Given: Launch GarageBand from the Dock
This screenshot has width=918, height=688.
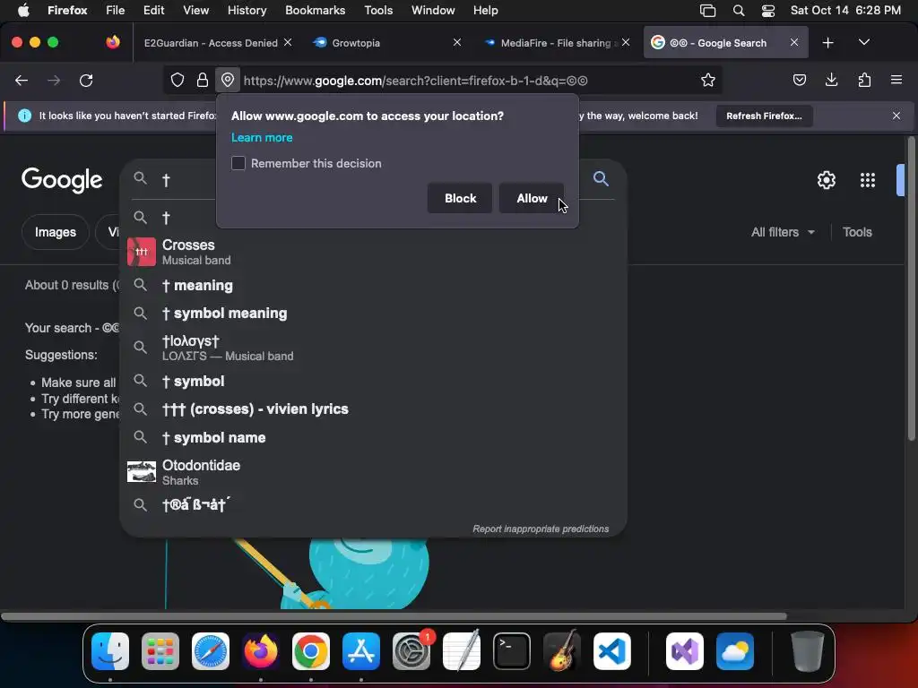Looking at the screenshot, I should coord(562,651).
